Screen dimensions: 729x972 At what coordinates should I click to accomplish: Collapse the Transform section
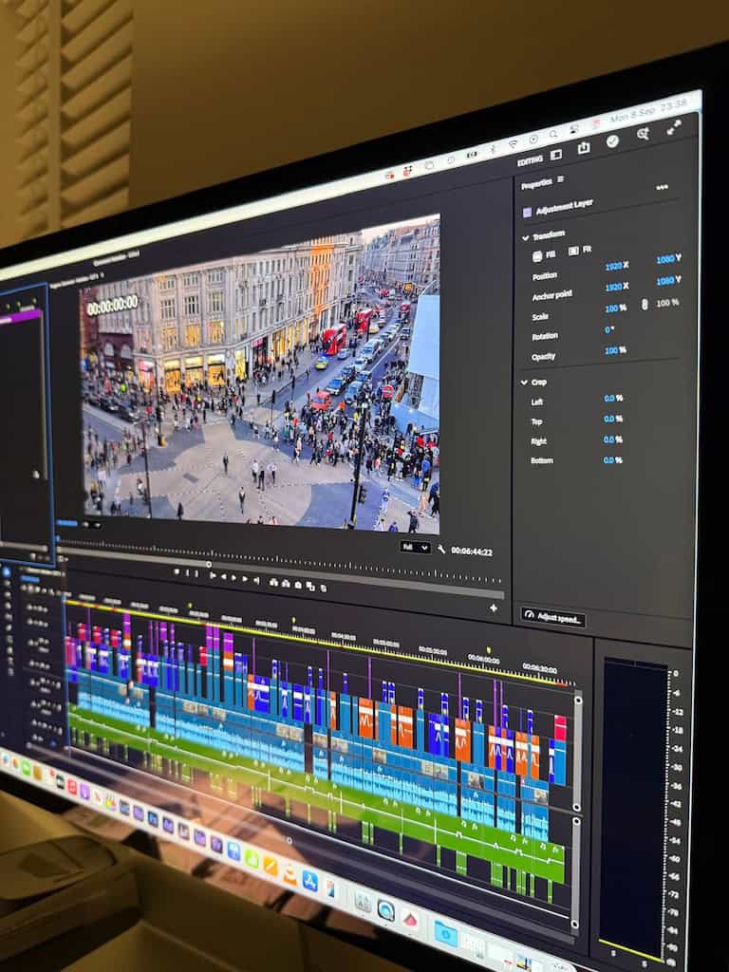(526, 236)
